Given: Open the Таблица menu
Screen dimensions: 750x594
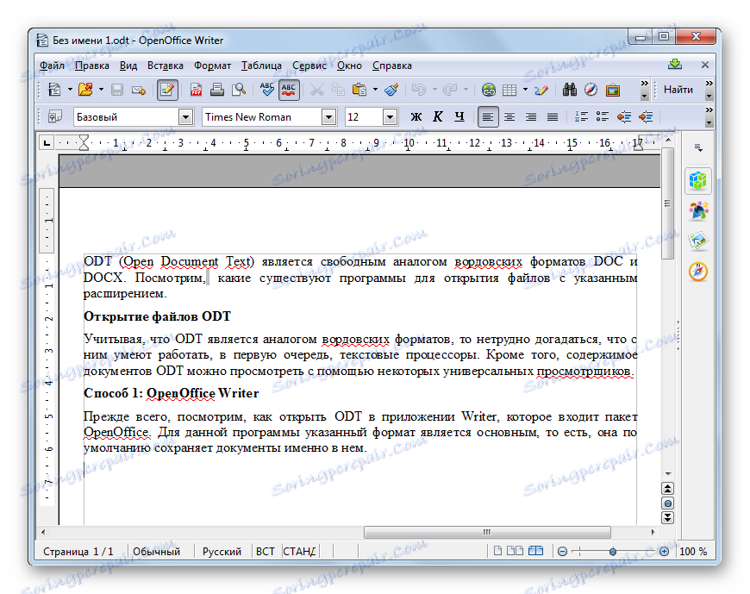Looking at the screenshot, I should coord(261,66).
